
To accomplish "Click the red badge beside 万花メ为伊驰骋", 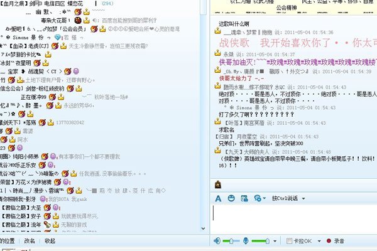I will (57, 182).
